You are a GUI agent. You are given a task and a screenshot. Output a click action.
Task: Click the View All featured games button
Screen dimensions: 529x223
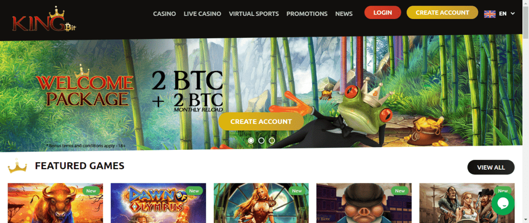tap(491, 167)
